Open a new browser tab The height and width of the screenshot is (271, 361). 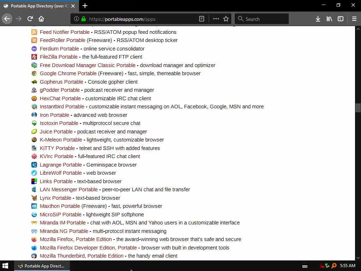click(x=85, y=6)
